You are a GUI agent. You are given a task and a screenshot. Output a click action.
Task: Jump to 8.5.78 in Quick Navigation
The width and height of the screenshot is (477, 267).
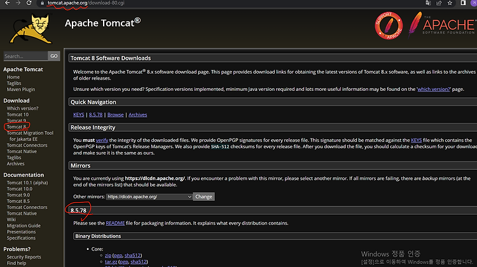95,114
